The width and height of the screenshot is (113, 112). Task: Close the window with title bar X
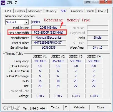click(106, 2)
